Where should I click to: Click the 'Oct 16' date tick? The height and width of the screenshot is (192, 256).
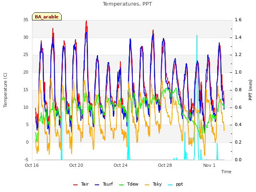tap(32, 165)
